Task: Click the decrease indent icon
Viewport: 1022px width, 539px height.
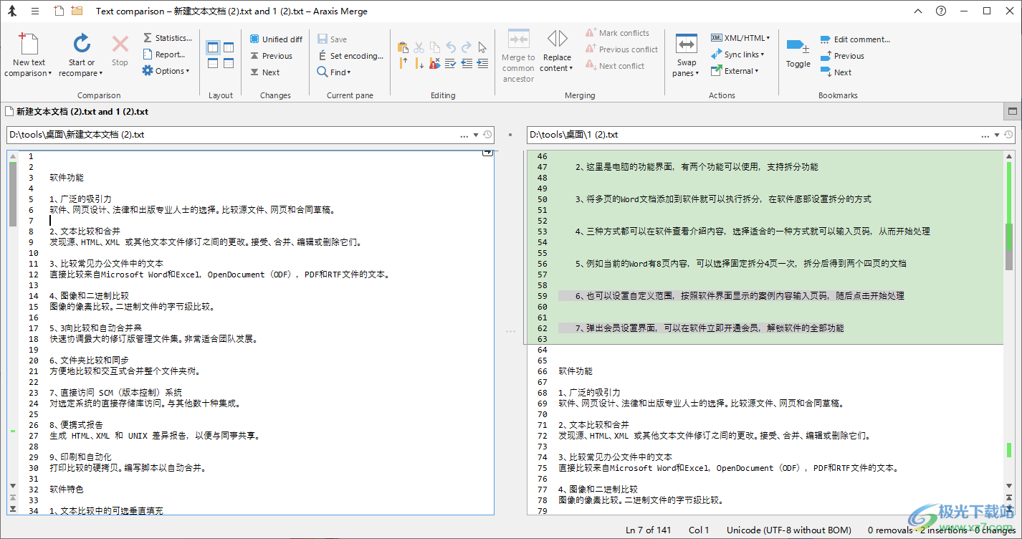Action: [467, 63]
